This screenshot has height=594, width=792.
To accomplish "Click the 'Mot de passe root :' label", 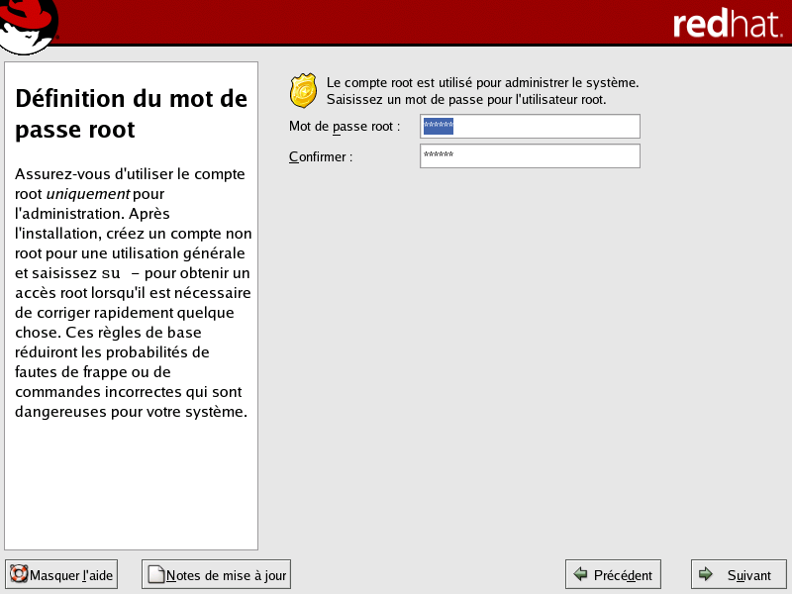I will [344, 127].
